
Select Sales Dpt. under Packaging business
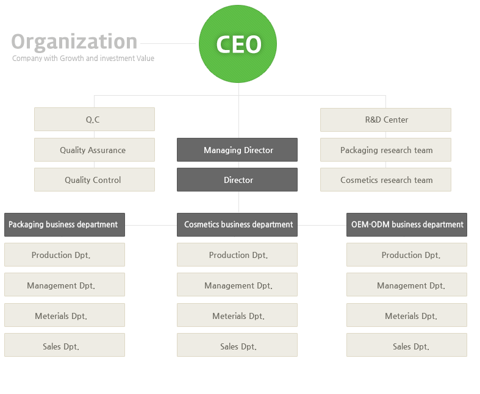tap(65, 345)
